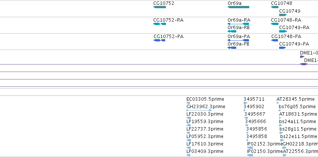Select the Or69a-RB transcript glyph
The image size is (318, 157).
(232, 31)
